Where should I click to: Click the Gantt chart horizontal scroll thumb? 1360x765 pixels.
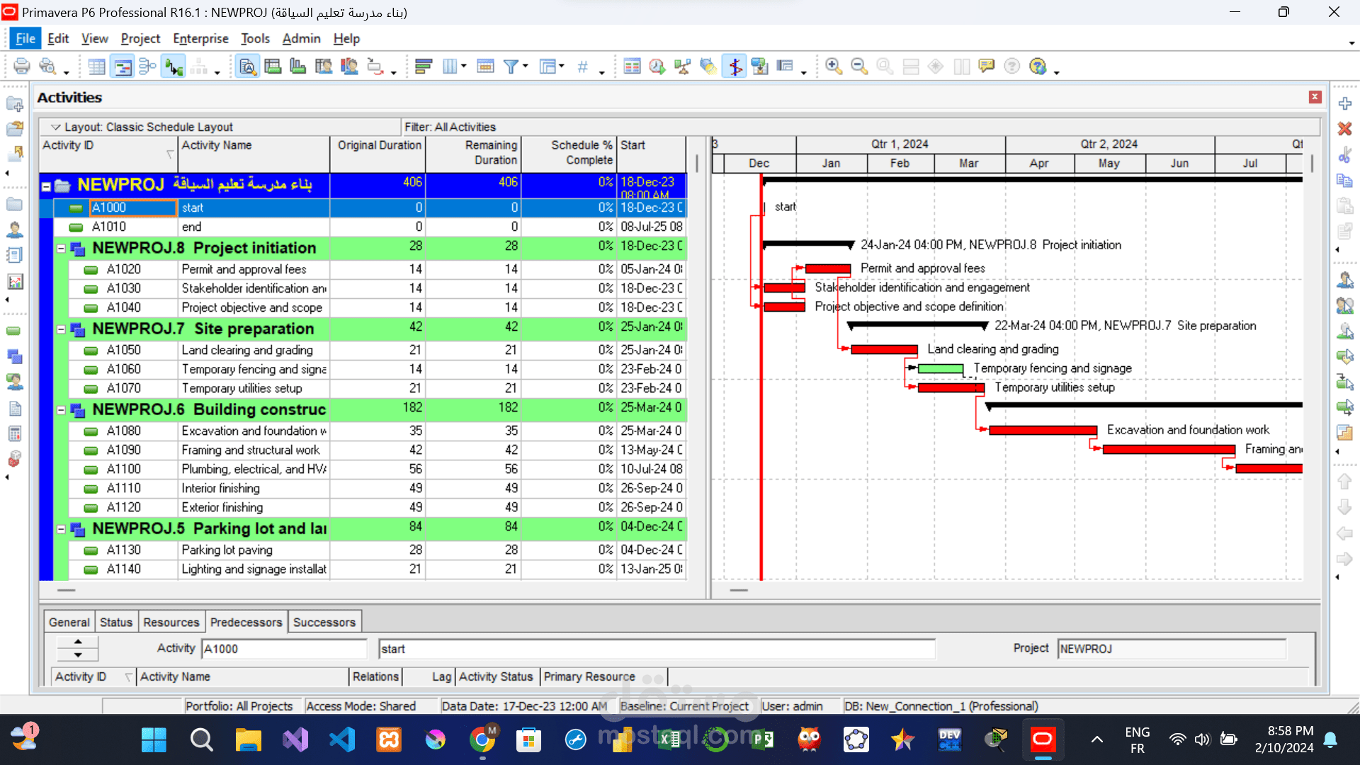739,590
